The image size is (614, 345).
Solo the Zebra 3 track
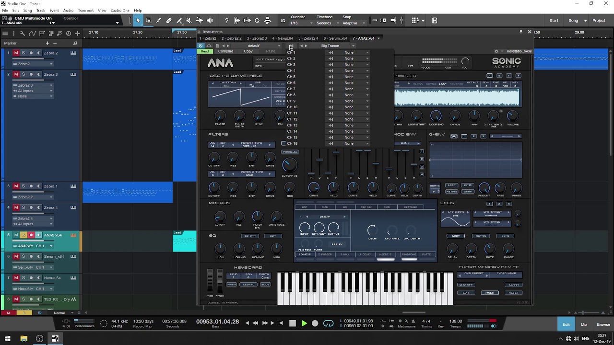tap(23, 74)
